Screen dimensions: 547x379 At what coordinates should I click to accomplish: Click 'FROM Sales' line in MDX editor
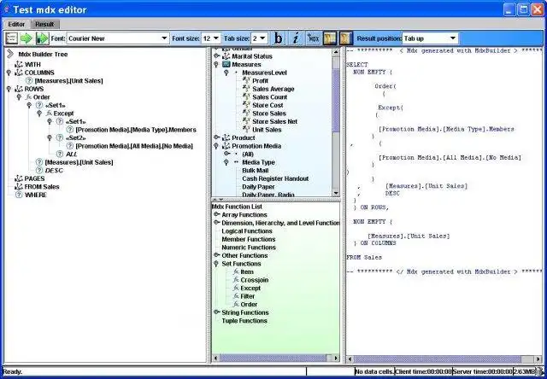coord(364,258)
